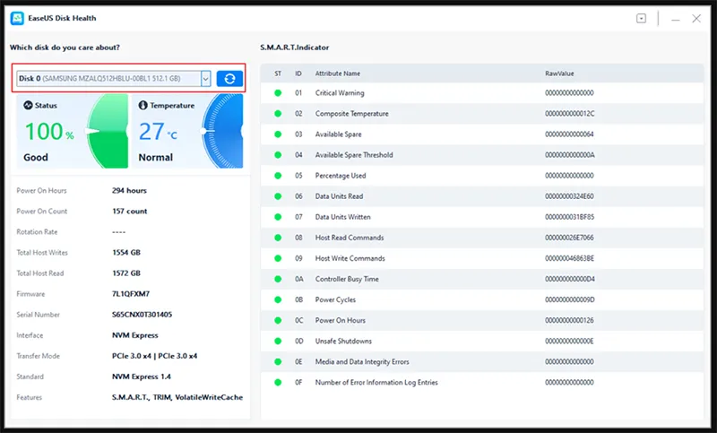This screenshot has width=717, height=433.
Task: Click the green dot for Data Units Read
Action: tap(278, 196)
